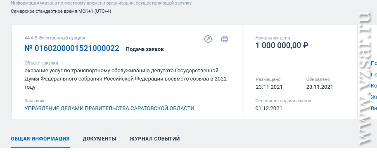Click the Подача заявок status label

click(x=145, y=49)
